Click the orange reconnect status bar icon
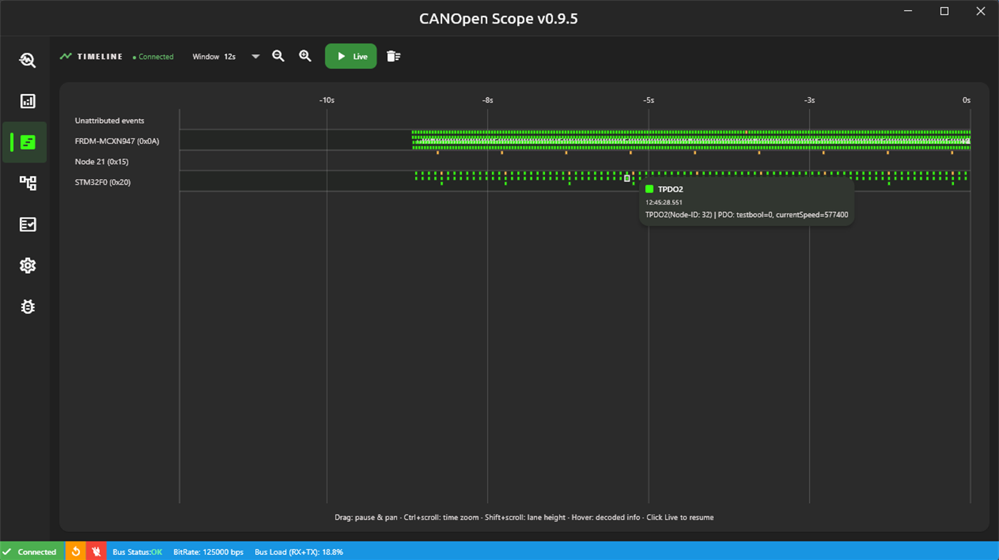 pyautogui.click(x=76, y=551)
